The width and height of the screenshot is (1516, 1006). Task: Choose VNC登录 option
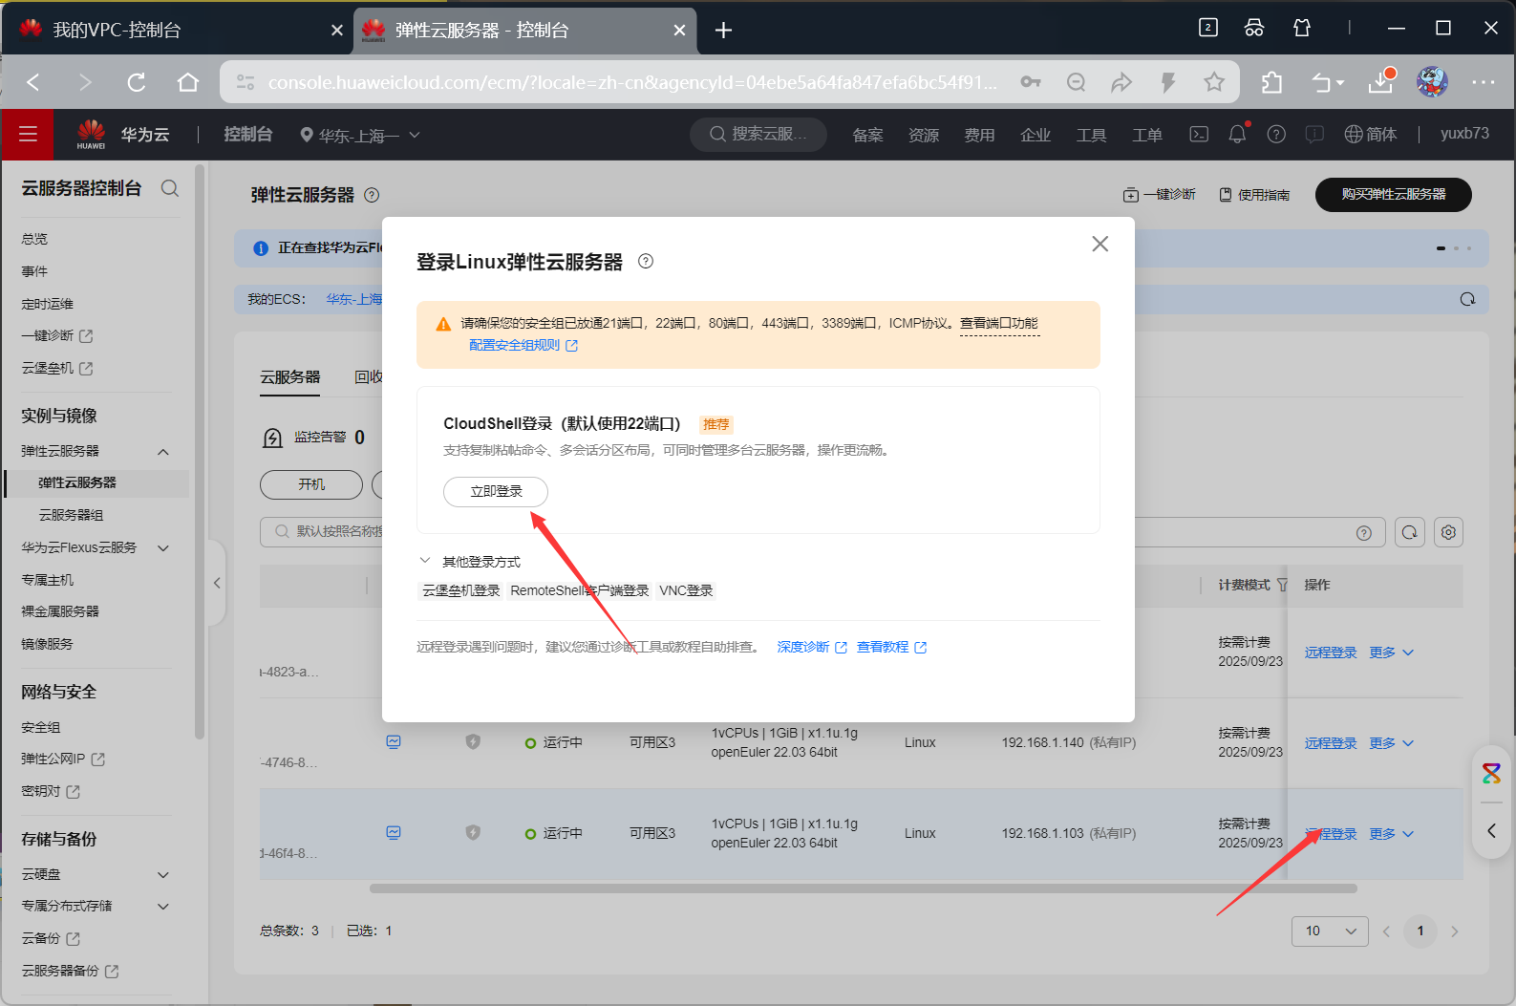click(x=686, y=590)
